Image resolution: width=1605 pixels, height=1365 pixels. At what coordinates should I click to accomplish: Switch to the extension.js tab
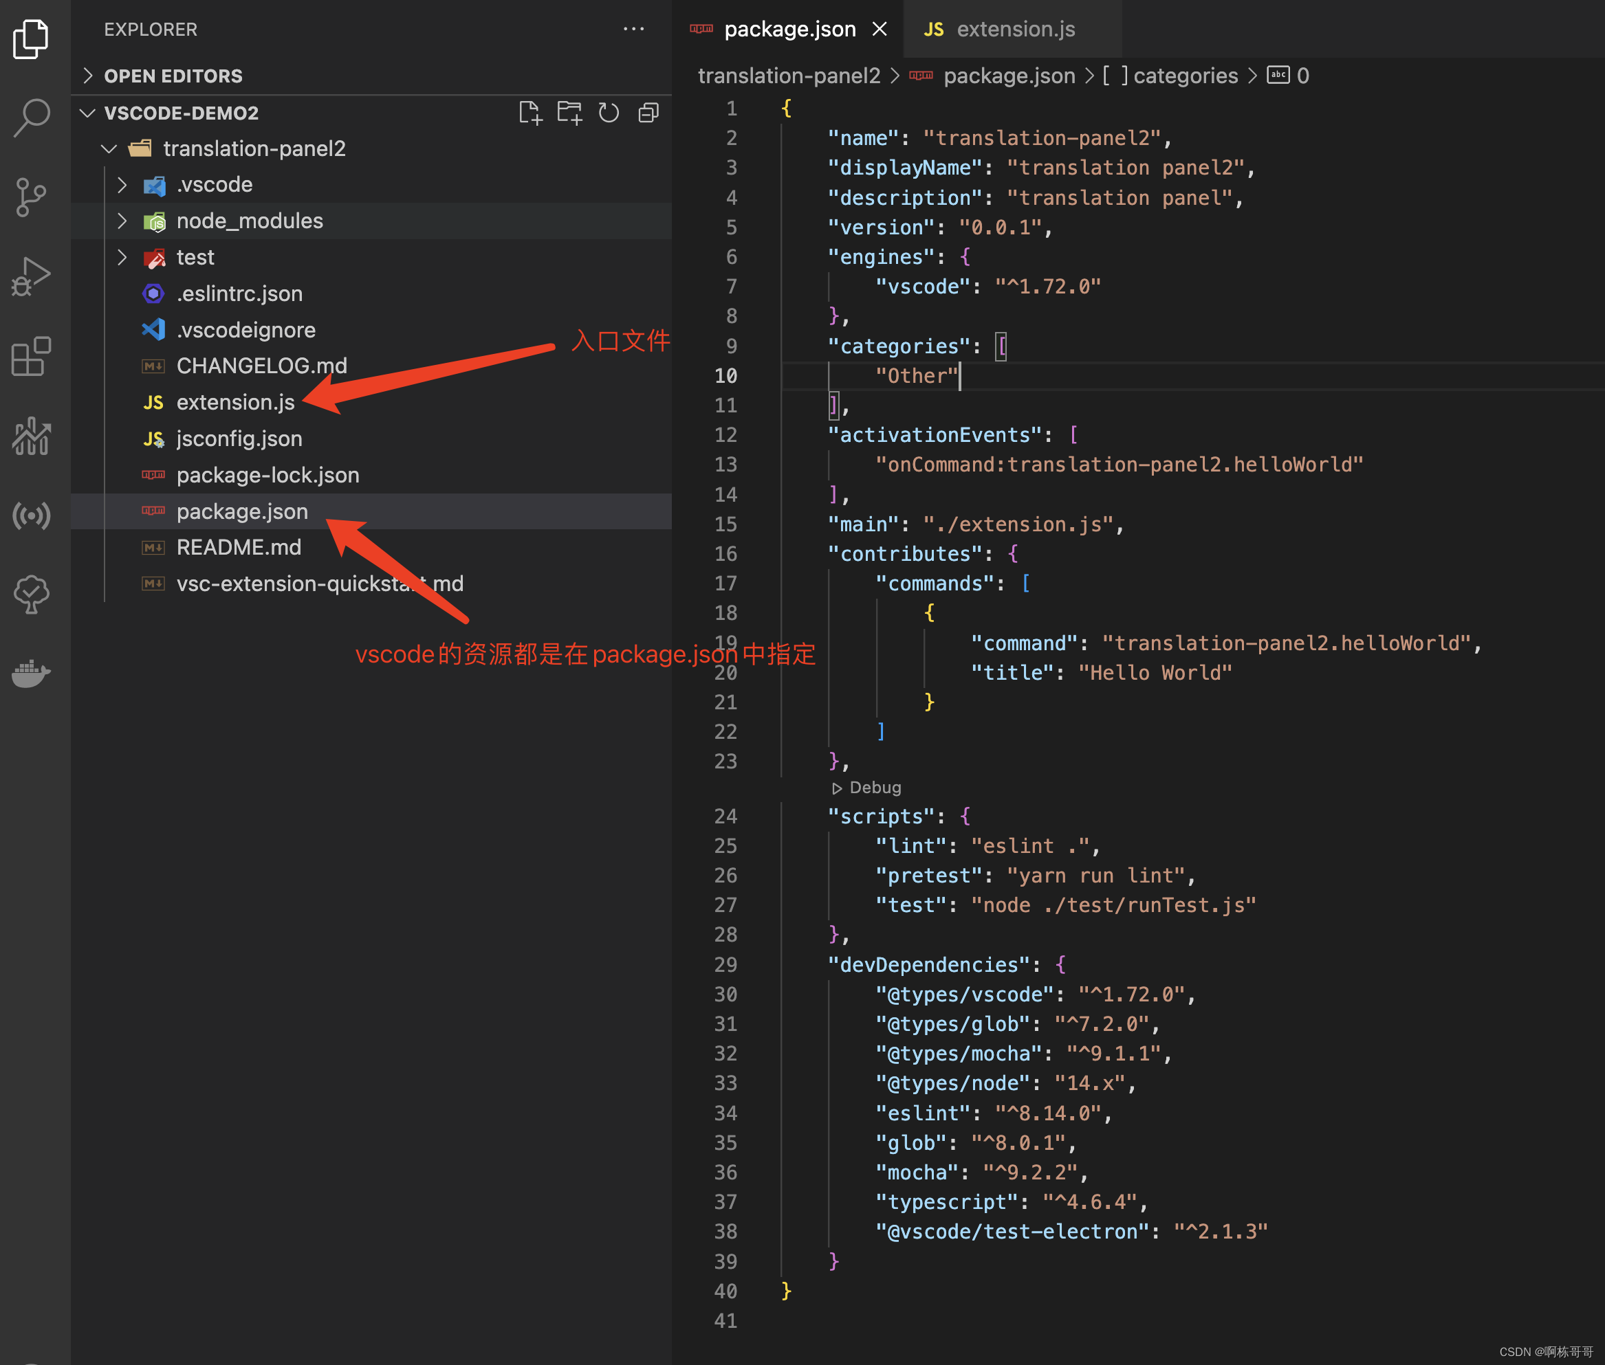click(x=1013, y=30)
